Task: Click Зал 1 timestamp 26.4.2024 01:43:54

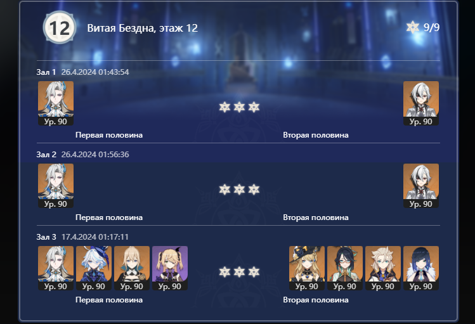Action: point(95,72)
